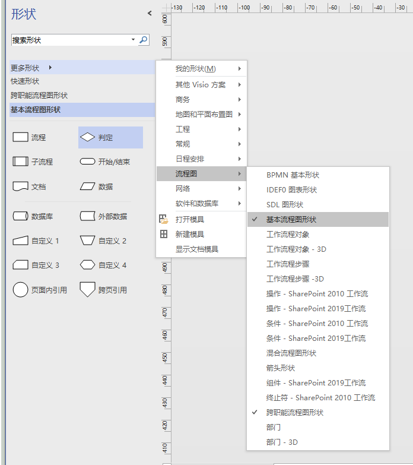Select 组件 - SharePoint 2019工作流
413x465 pixels.
tap(318, 382)
